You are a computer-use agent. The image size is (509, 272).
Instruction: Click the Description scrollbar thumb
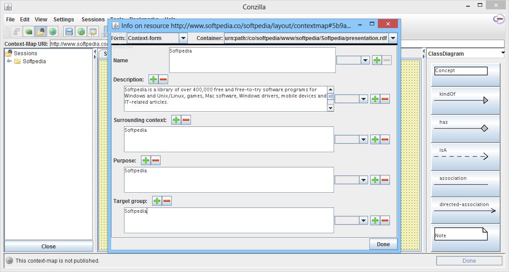(331, 97)
